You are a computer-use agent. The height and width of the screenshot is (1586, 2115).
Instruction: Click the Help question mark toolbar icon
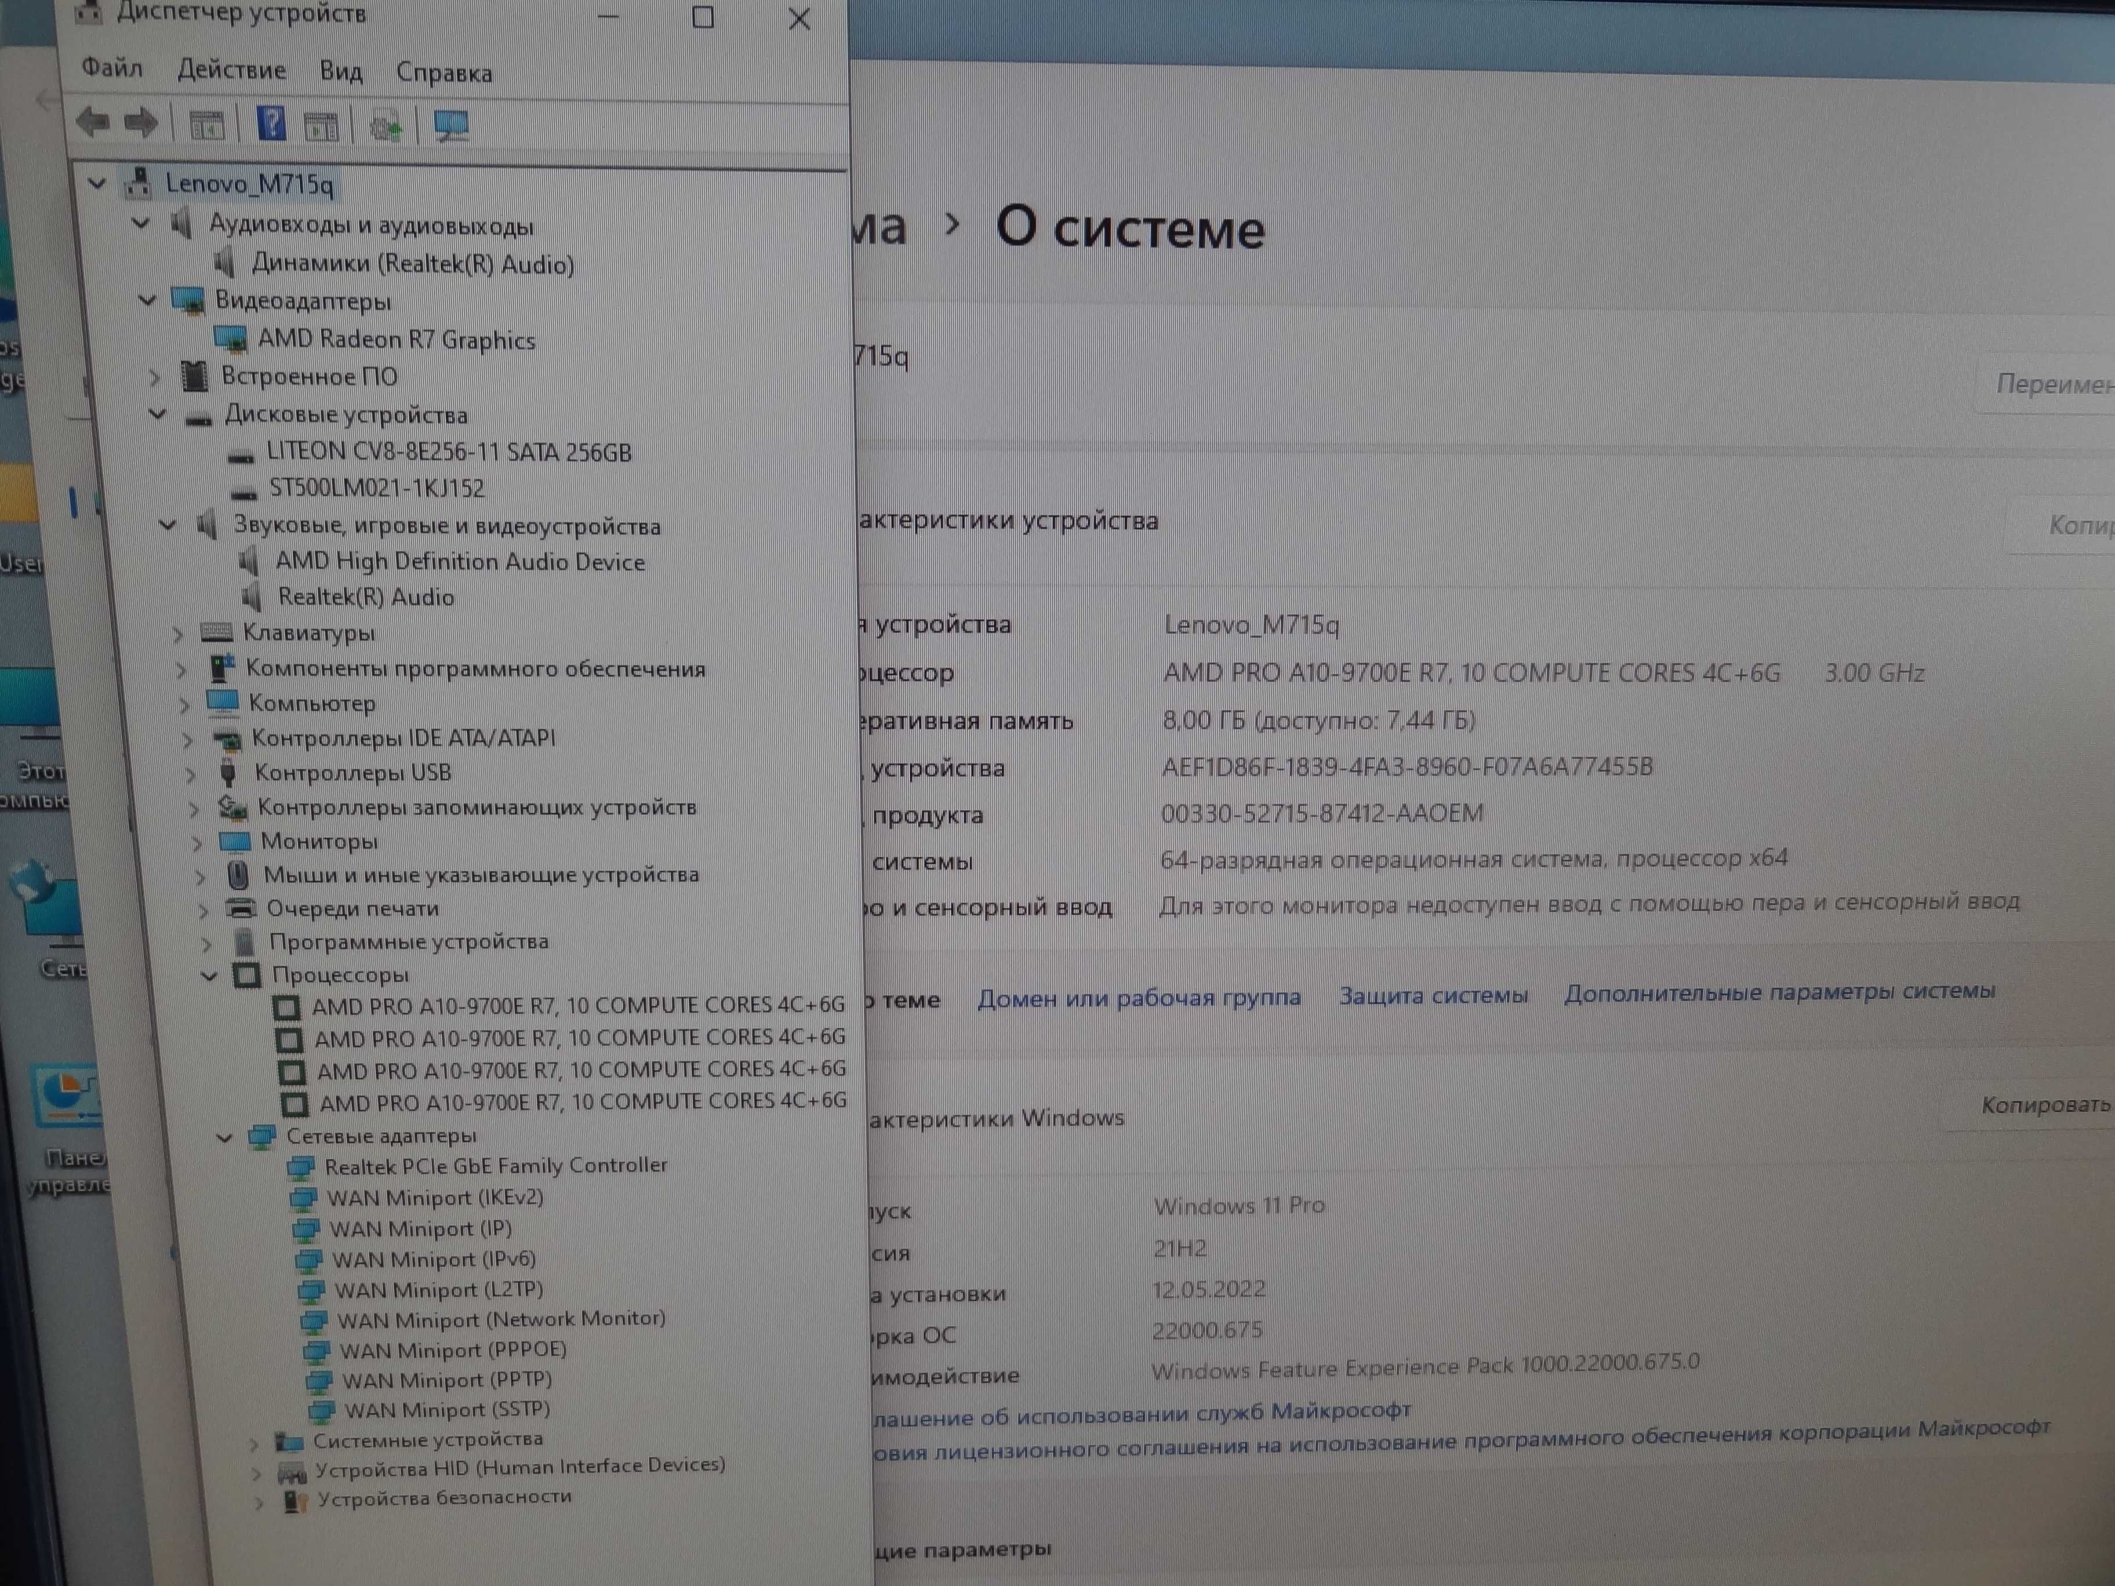[271, 123]
